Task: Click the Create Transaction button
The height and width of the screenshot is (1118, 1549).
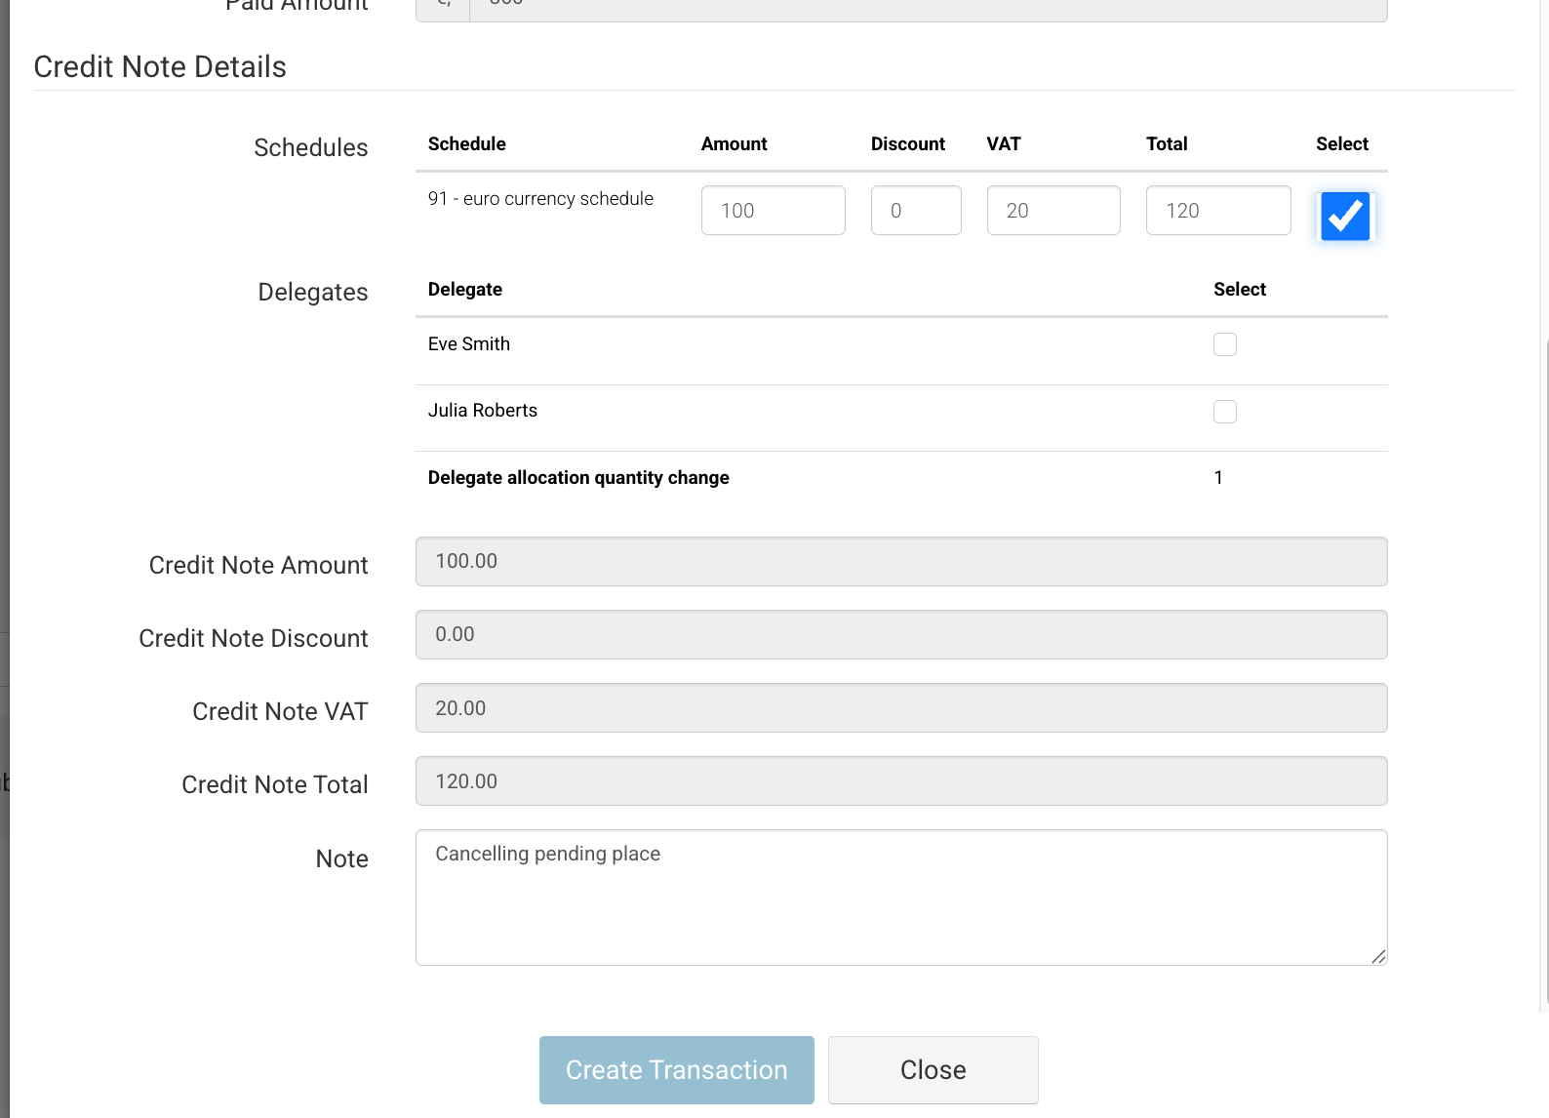Action: point(676,1070)
